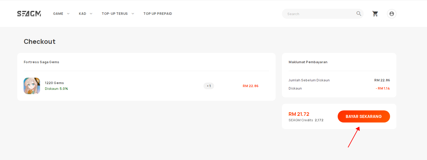Go to SEAGM home via logo
The width and height of the screenshot is (427, 160).
(x=29, y=14)
